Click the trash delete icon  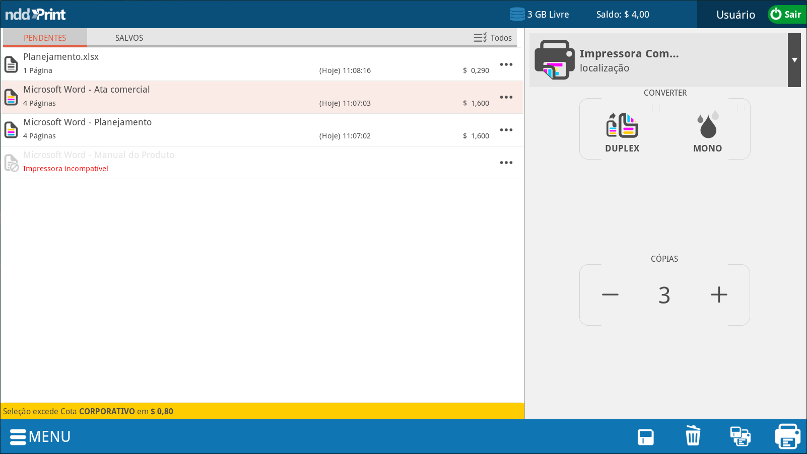tap(693, 436)
